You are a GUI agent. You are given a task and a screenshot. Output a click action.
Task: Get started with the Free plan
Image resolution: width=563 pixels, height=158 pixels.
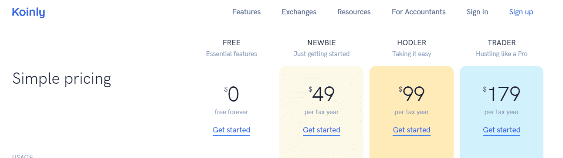[x=231, y=130]
